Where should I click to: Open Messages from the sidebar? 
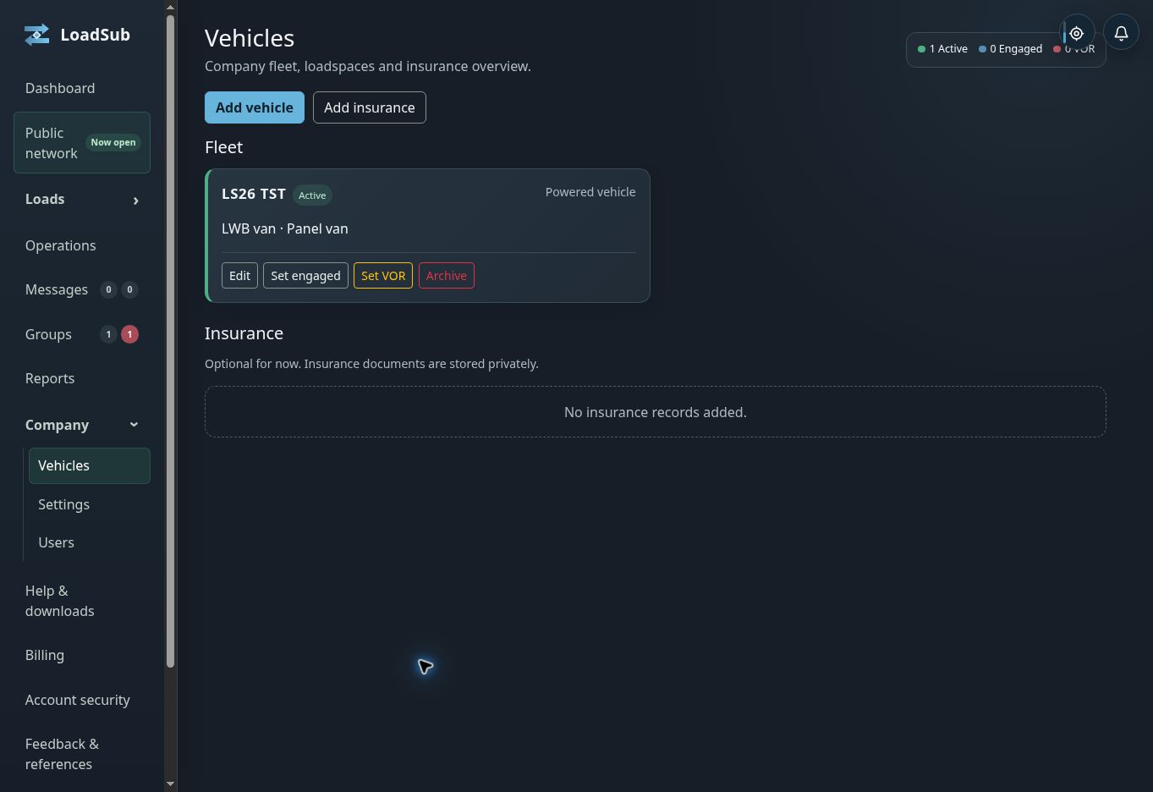[57, 289]
